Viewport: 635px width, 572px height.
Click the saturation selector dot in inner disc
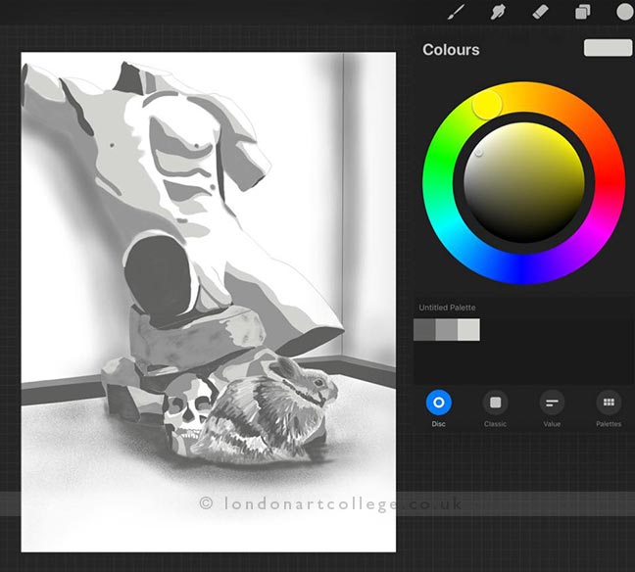pos(479,153)
